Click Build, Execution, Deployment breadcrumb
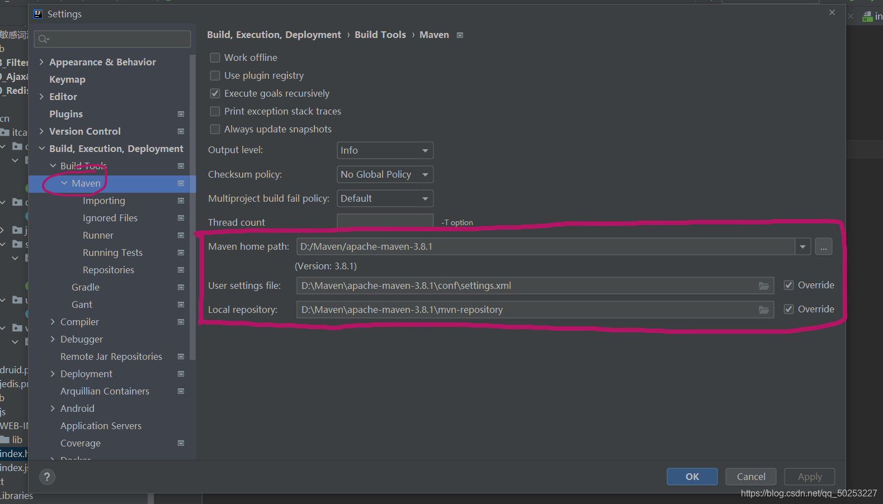This screenshot has width=883, height=504. [274, 35]
